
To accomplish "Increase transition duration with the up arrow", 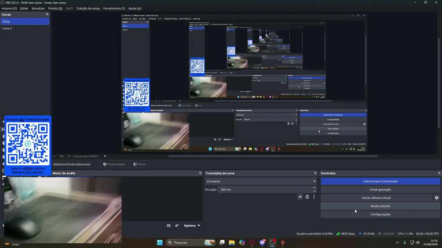I will pyautogui.click(x=314, y=188).
